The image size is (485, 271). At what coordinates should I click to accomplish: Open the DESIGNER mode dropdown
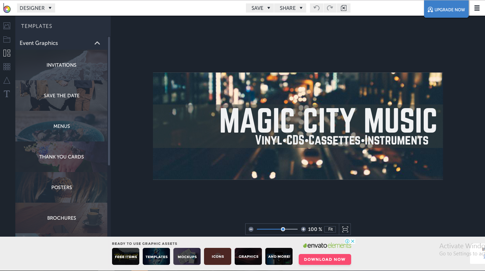[x=36, y=8]
